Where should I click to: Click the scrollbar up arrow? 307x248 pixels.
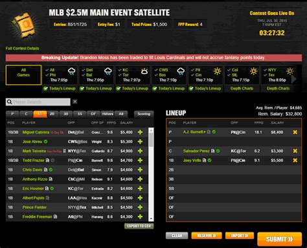click(151, 130)
